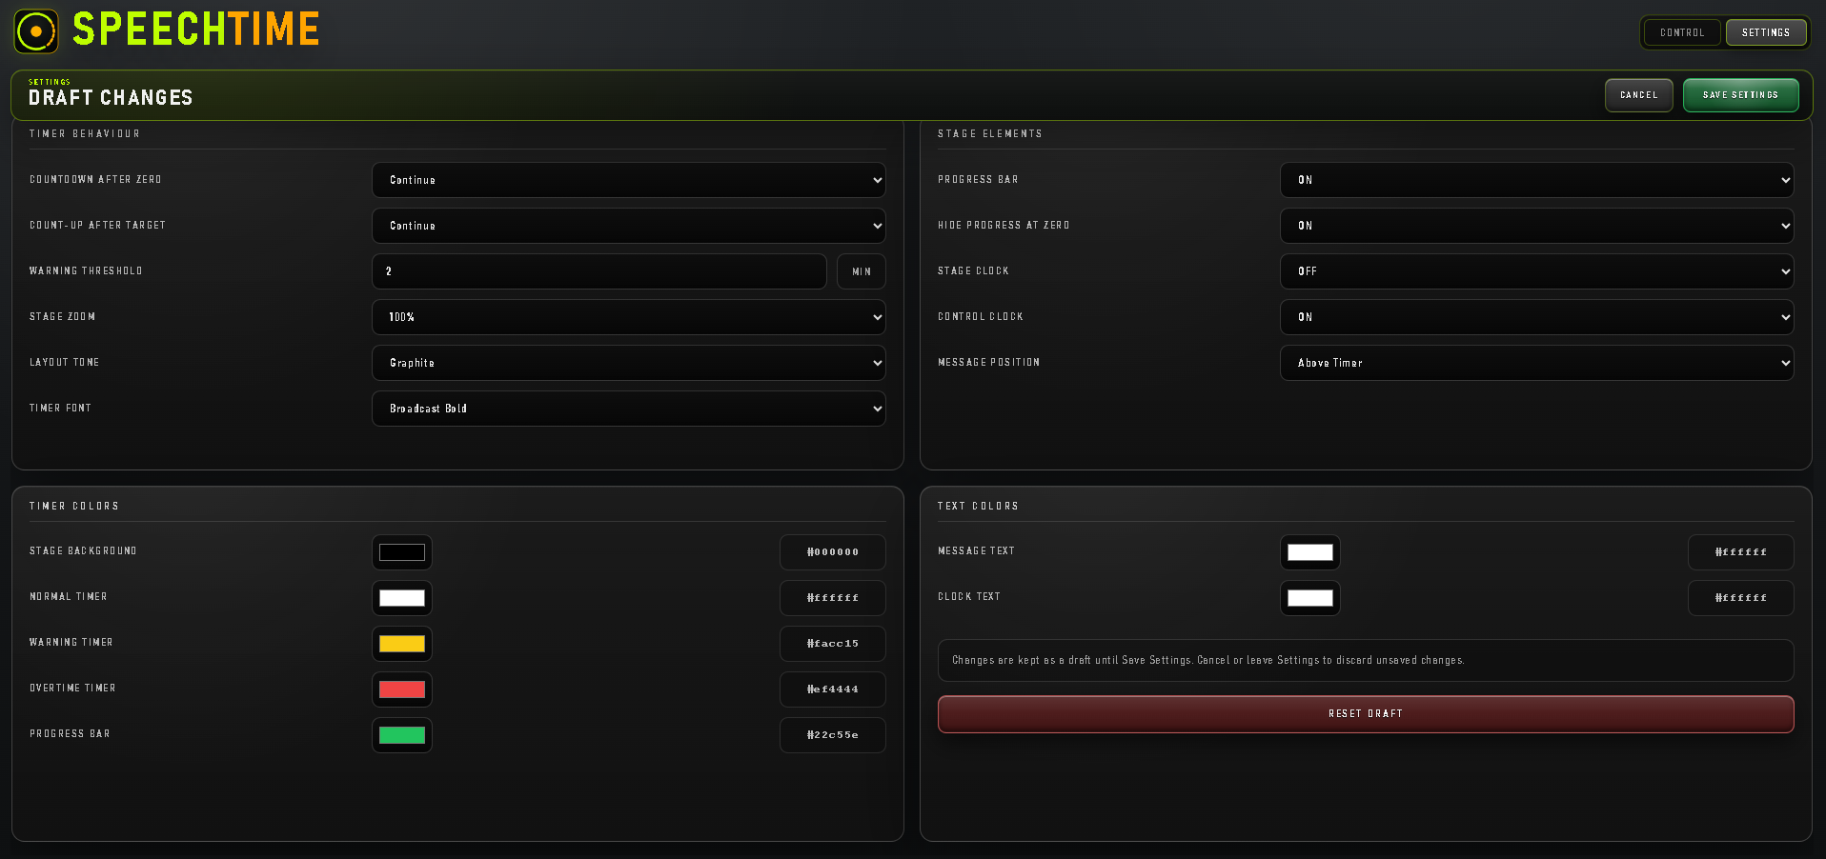Edit the #ef4444 hex value field
Image resolution: width=1826 pixels, height=859 pixels.
pos(833,689)
